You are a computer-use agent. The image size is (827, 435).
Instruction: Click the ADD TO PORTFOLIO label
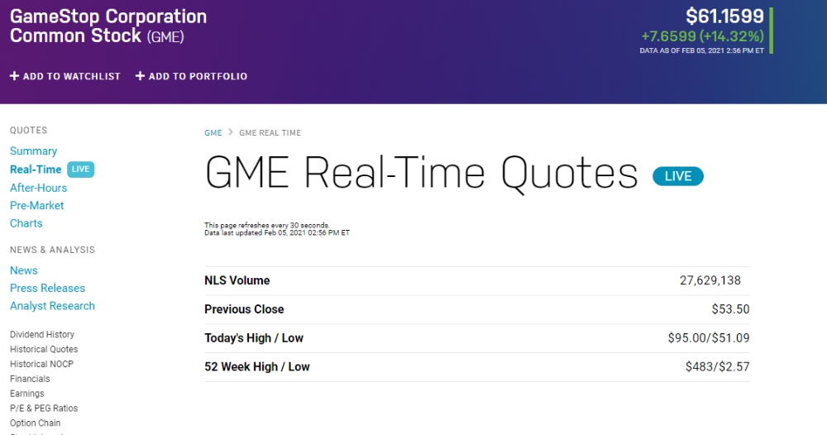coord(198,76)
